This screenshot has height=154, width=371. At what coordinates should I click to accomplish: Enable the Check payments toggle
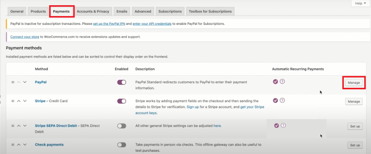122,145
